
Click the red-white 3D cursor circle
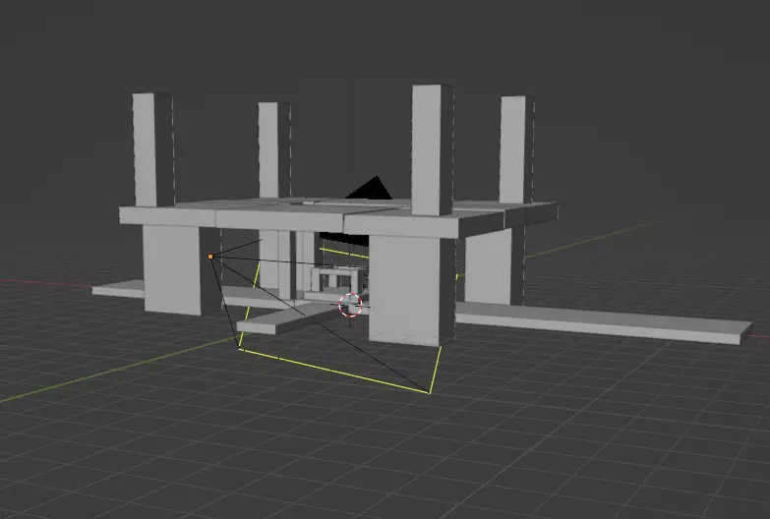pyautogui.click(x=350, y=305)
